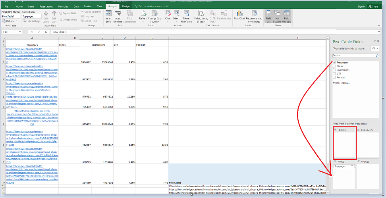Open the PivotTable Fields gear tools dropdown
386x198 pixels.
tap(374, 48)
